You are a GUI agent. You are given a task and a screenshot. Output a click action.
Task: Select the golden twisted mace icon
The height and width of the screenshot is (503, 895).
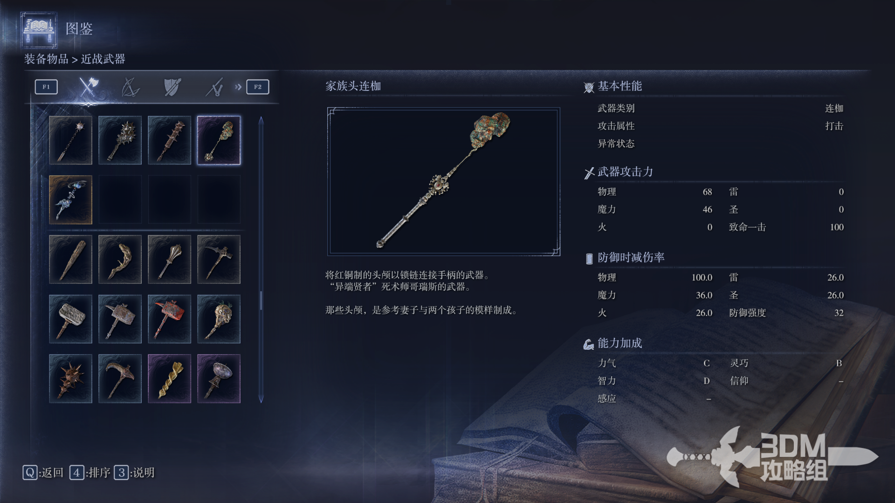(169, 379)
